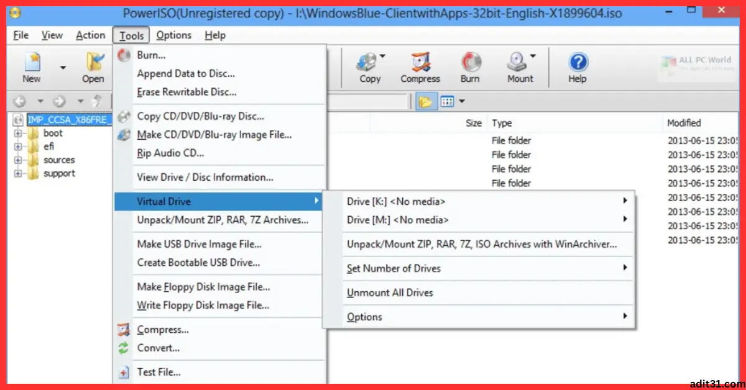Click the Compress toolbar icon
The width and height of the screenshot is (746, 390).
tap(420, 62)
